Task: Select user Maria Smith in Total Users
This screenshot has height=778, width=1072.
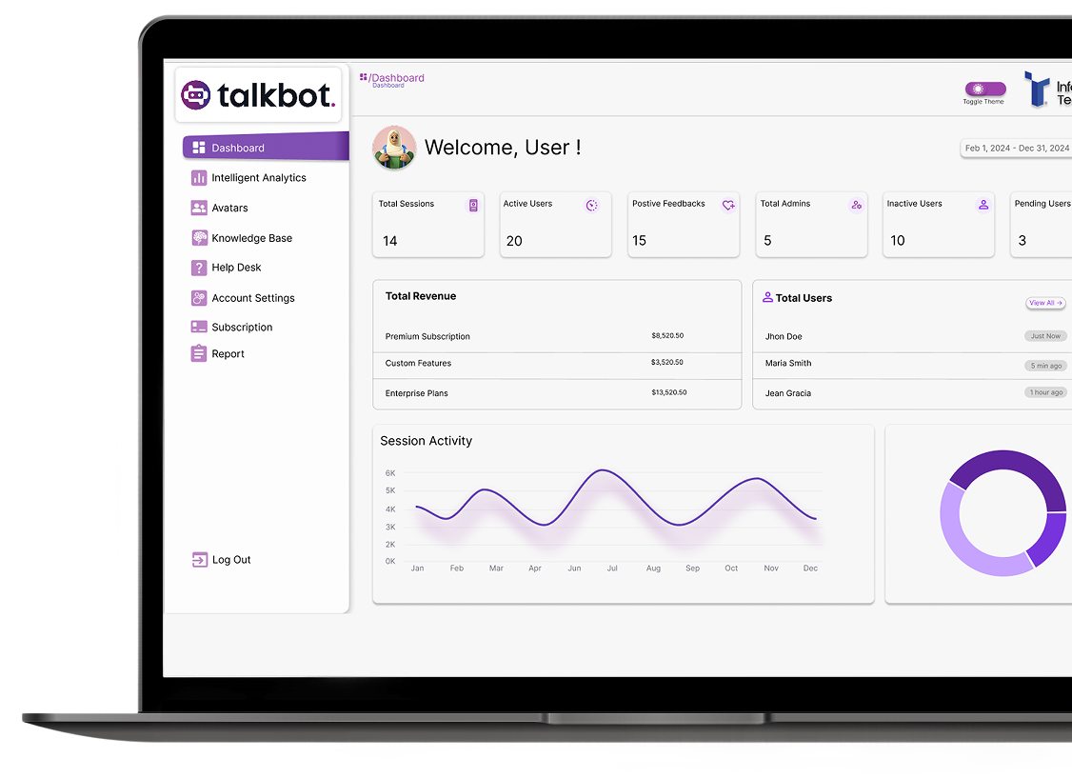Action: [788, 363]
